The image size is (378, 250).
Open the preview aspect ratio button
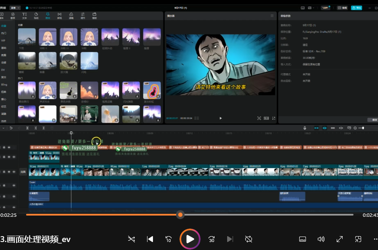[x=266, y=118]
